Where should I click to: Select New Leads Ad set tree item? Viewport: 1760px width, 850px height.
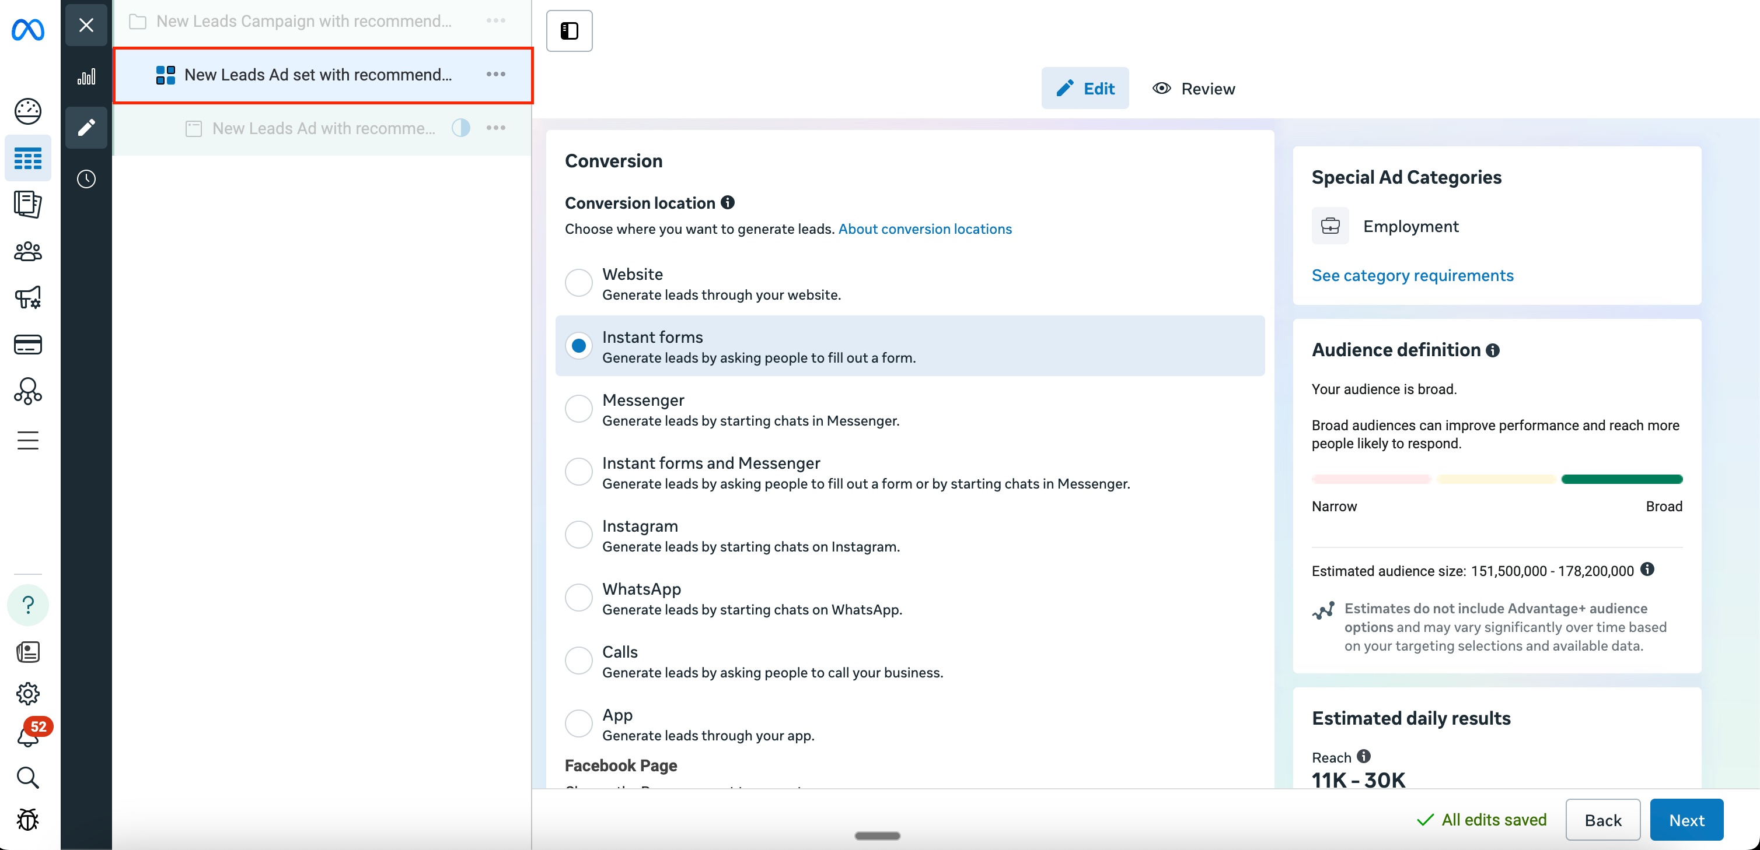323,75
